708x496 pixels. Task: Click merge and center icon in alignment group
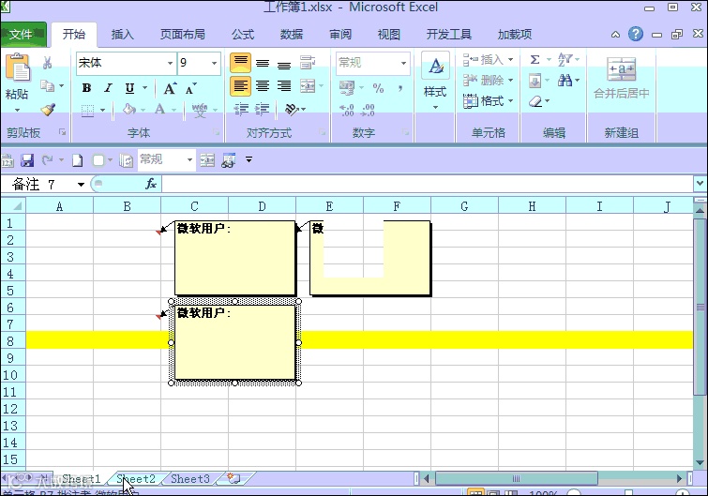pos(308,85)
